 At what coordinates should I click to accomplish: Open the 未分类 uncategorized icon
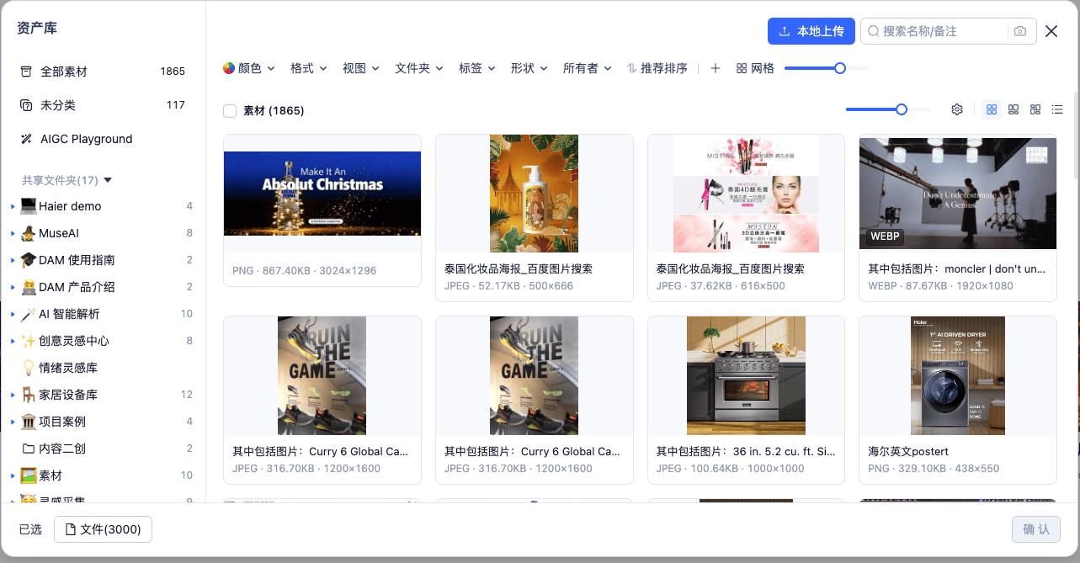pos(25,105)
